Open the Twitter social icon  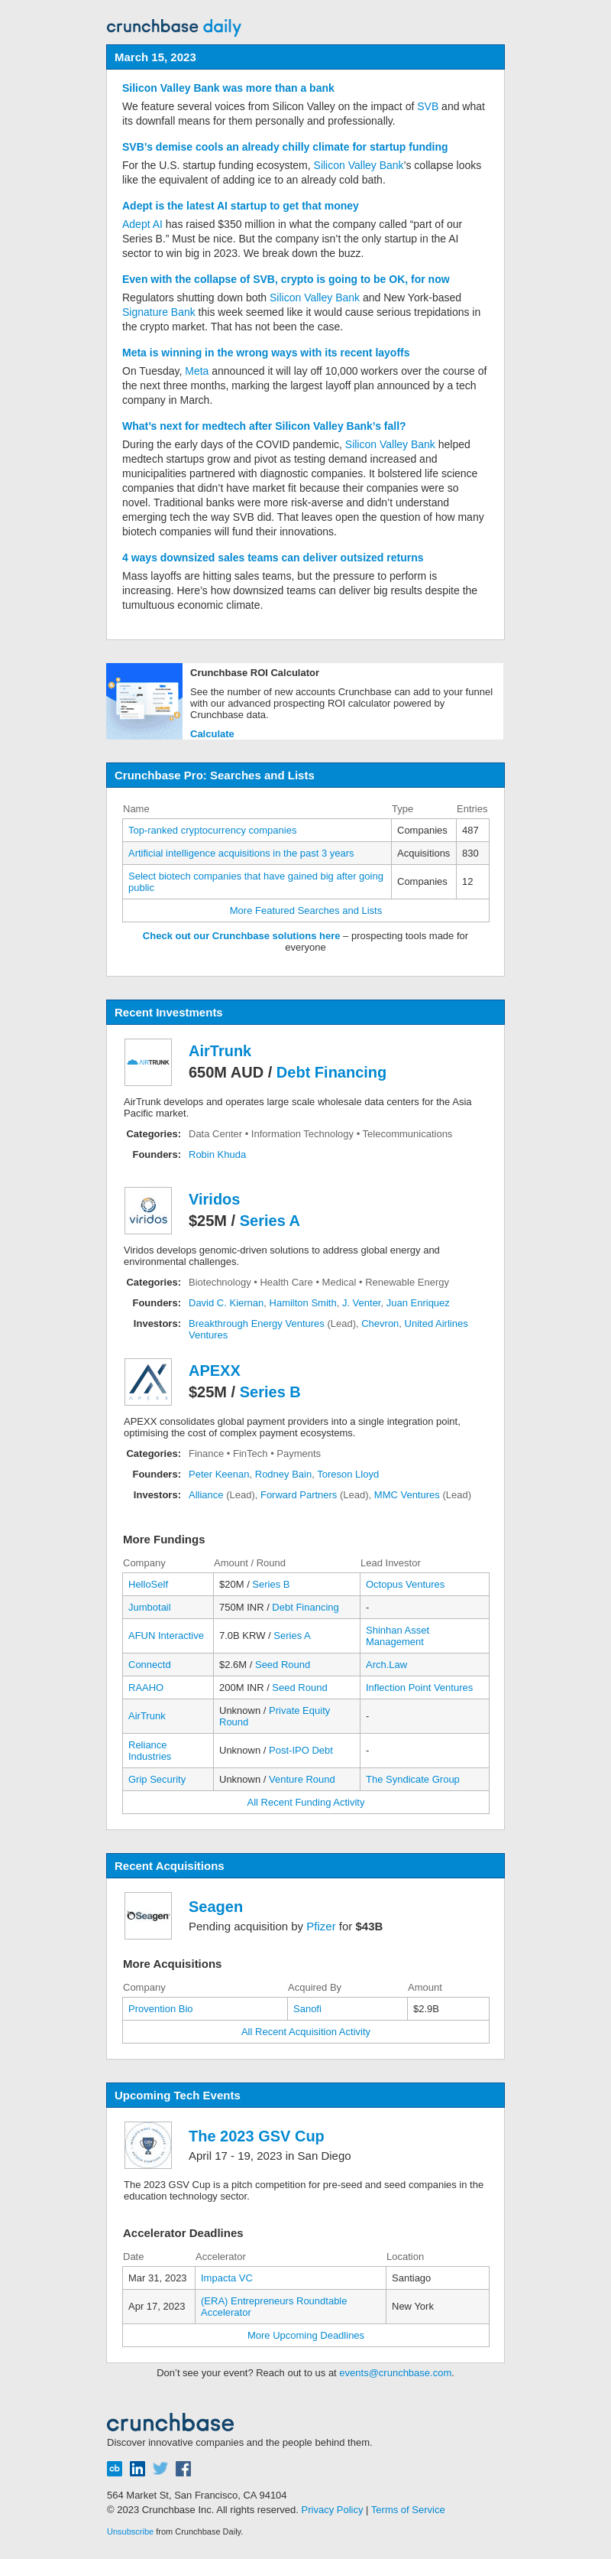pos(160,2467)
